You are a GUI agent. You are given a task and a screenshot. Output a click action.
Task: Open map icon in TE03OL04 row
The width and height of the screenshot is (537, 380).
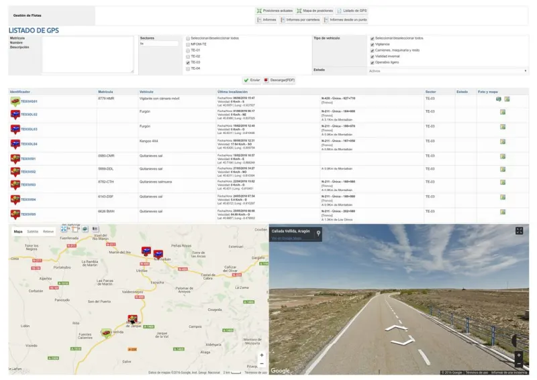click(503, 141)
